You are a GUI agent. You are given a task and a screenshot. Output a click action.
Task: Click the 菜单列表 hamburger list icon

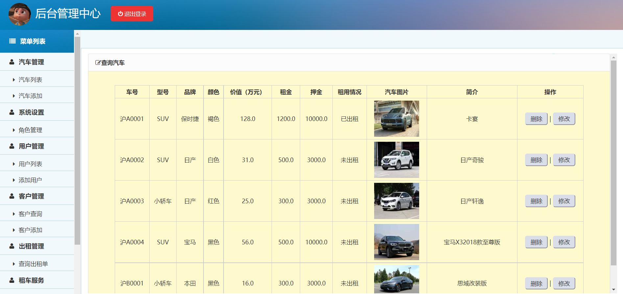12,41
